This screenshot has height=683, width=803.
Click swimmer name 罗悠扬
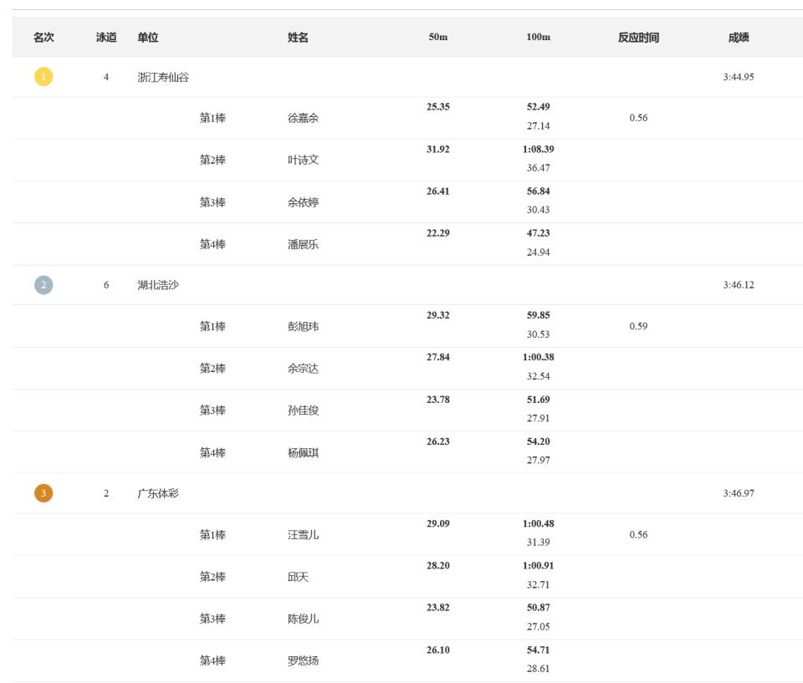coord(303,660)
